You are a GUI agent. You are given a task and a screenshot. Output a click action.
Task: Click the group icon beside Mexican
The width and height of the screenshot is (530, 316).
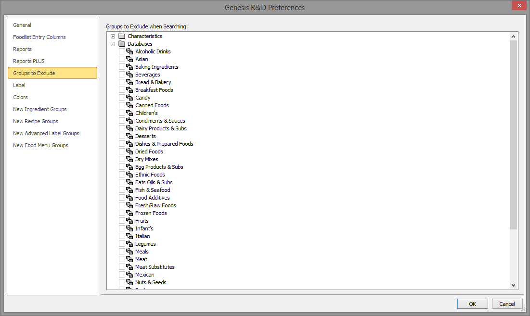click(129, 275)
